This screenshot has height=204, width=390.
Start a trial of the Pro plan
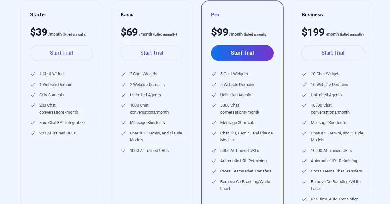click(x=242, y=53)
